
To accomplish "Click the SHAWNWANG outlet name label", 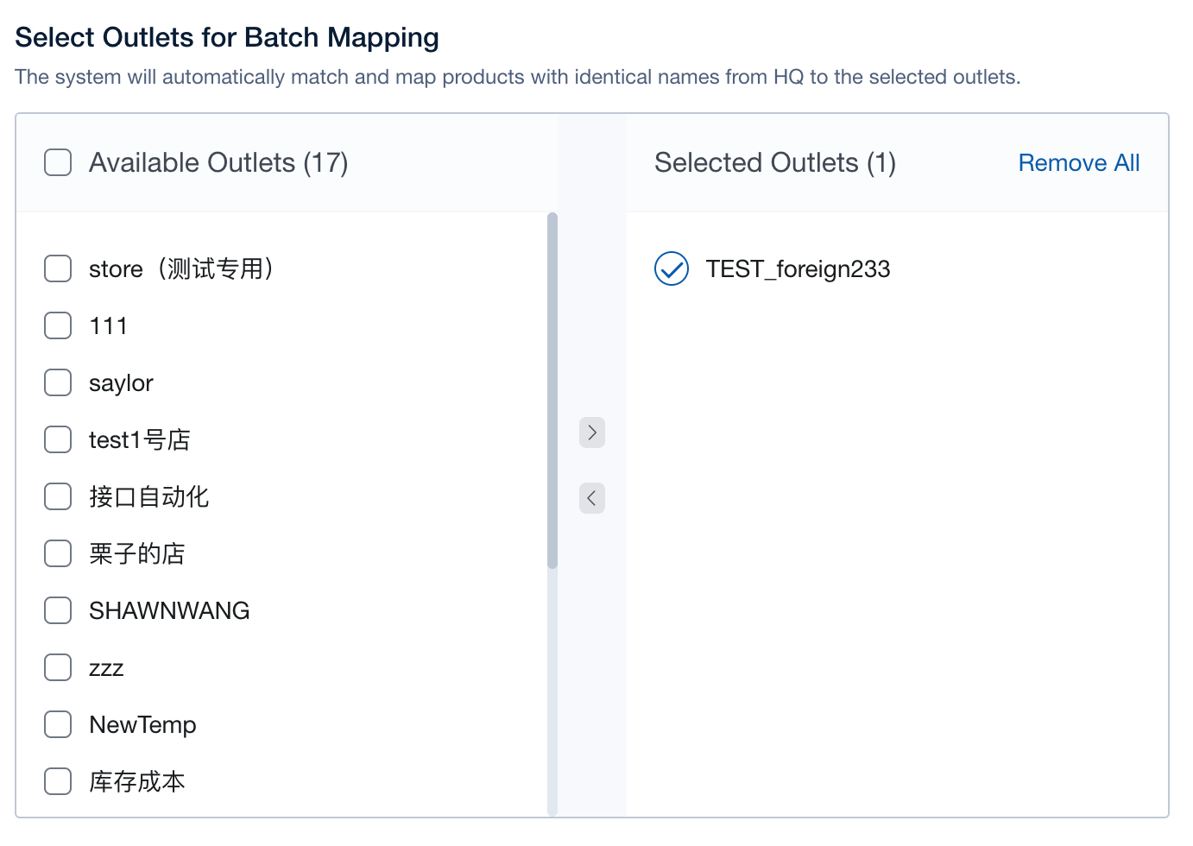I will point(169,610).
